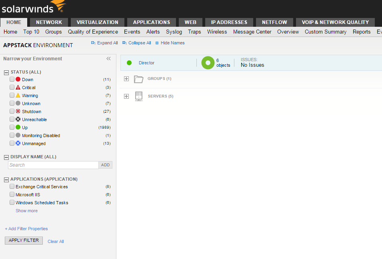This screenshot has width=382, height=259.
Task: Collapse the Display Name (All) section
Action: pyautogui.click(x=6, y=157)
